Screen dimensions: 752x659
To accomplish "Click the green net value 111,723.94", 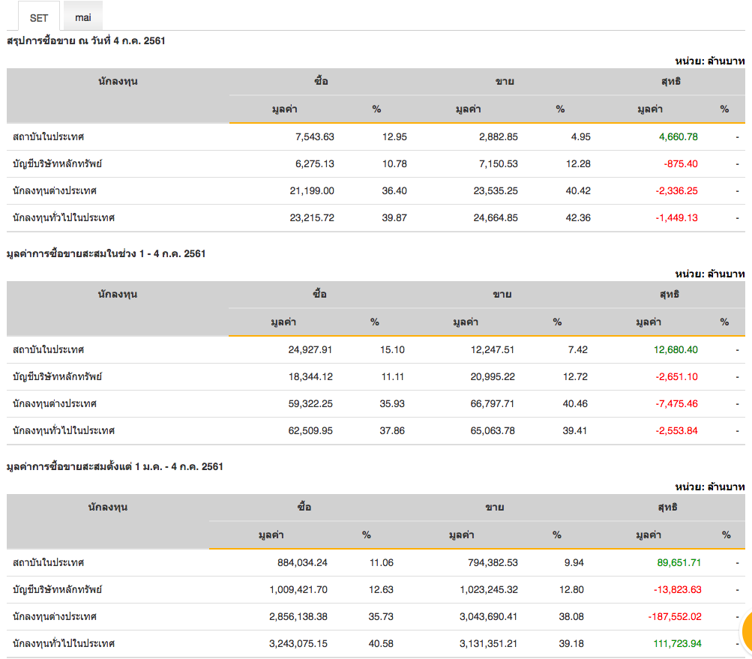I will [x=676, y=643].
